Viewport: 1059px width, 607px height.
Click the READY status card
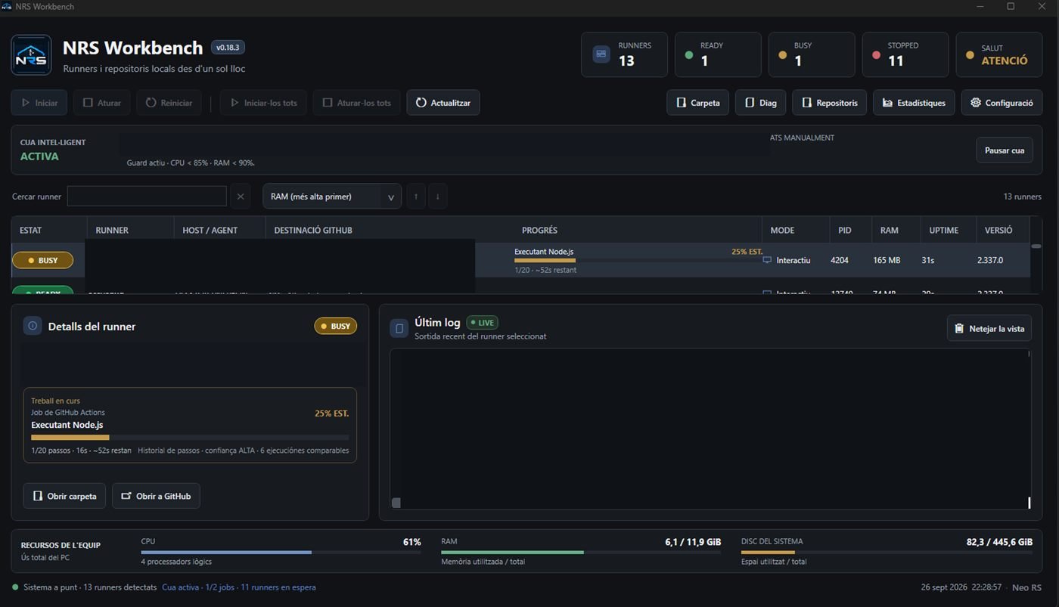click(718, 54)
